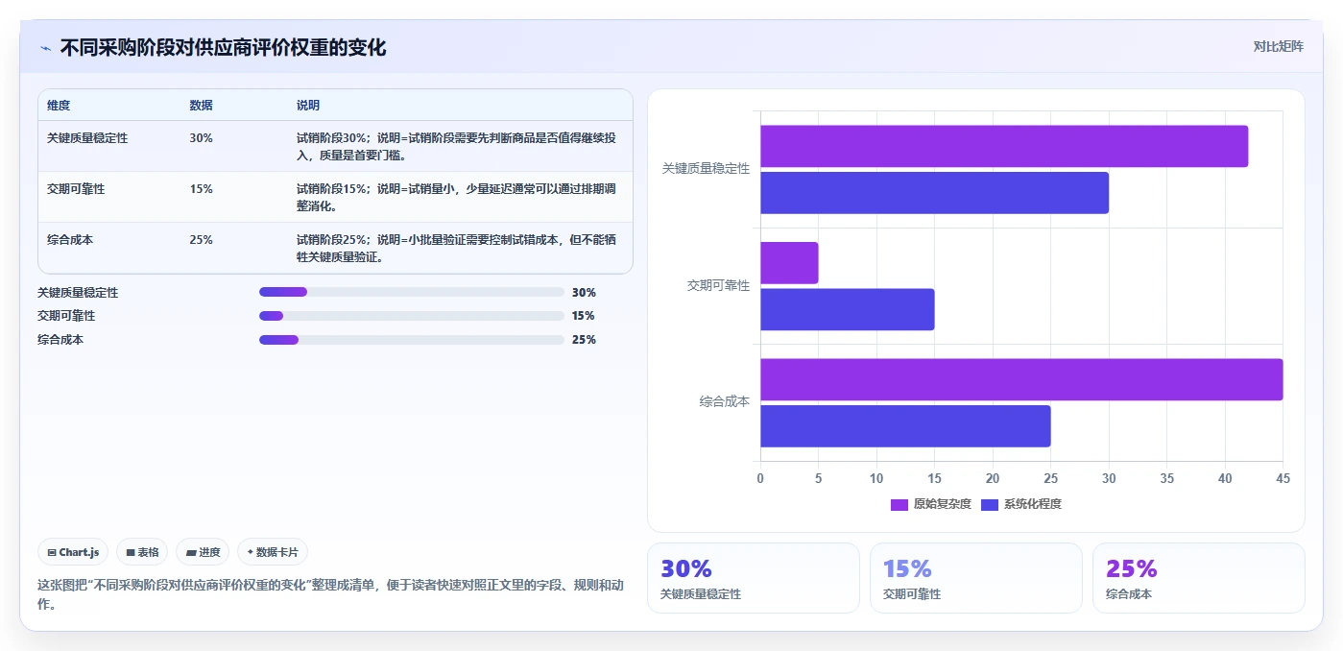Click the x-axis tick label 45
The width and height of the screenshot is (1343, 651).
[x=1283, y=478]
